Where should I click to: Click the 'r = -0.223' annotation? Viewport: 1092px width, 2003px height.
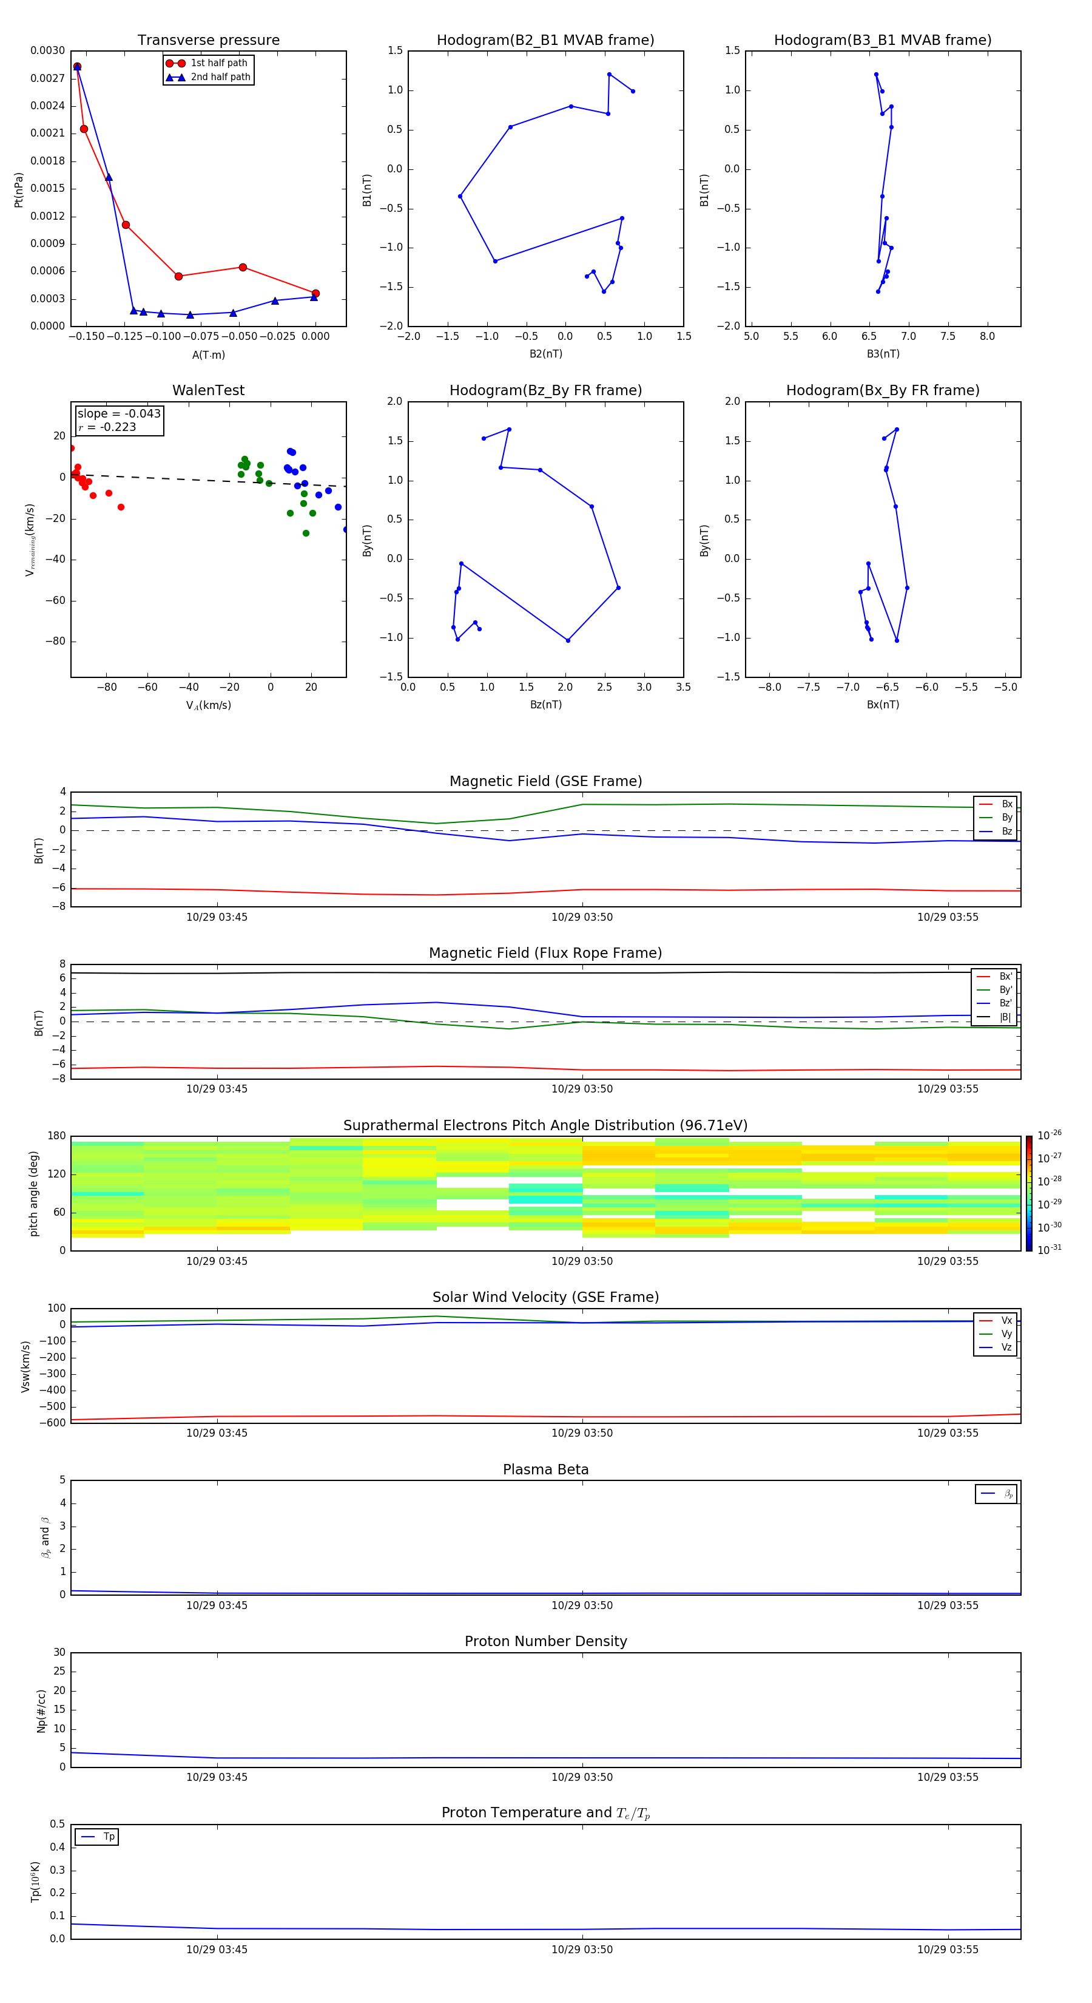click(107, 427)
